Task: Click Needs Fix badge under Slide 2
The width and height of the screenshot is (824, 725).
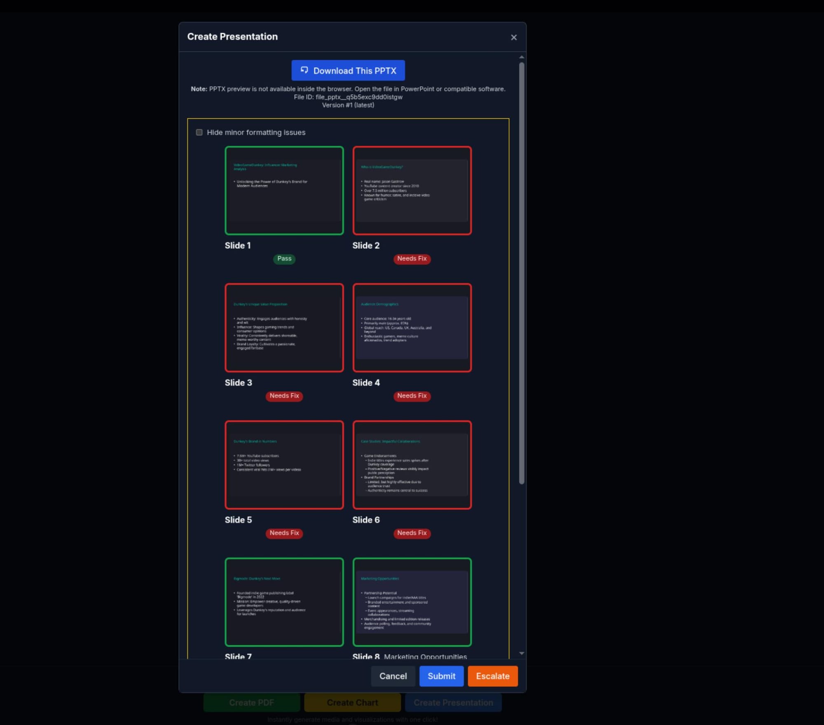Action: pyautogui.click(x=412, y=259)
